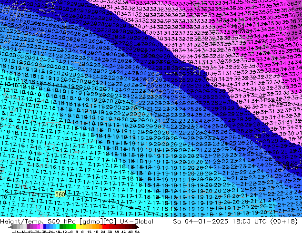Click the 'UK-Global' model name
Screen dimensions: 302x233
[137, 222]
